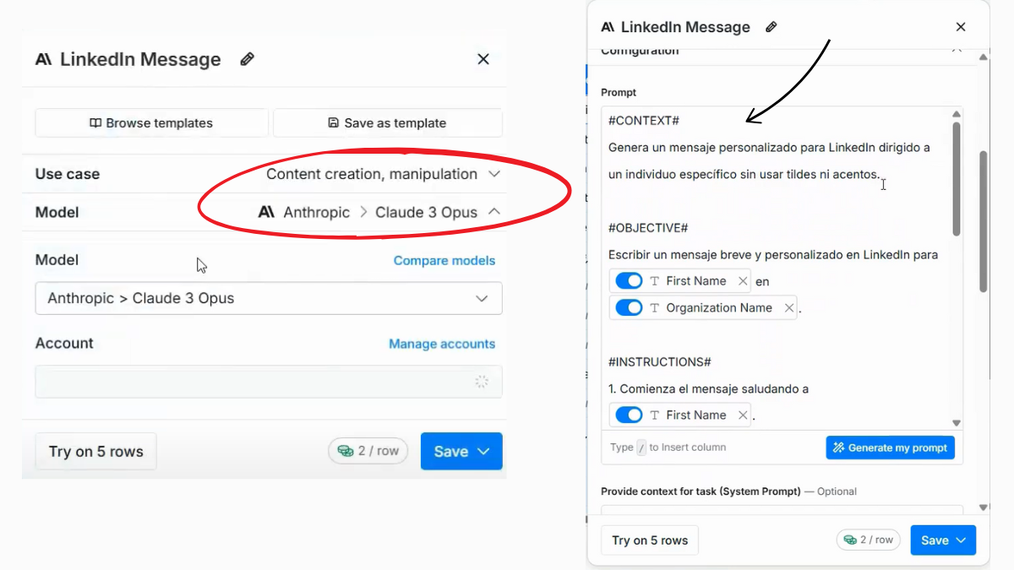Click Save button in left panel
The width and height of the screenshot is (1014, 570).
pyautogui.click(x=461, y=451)
